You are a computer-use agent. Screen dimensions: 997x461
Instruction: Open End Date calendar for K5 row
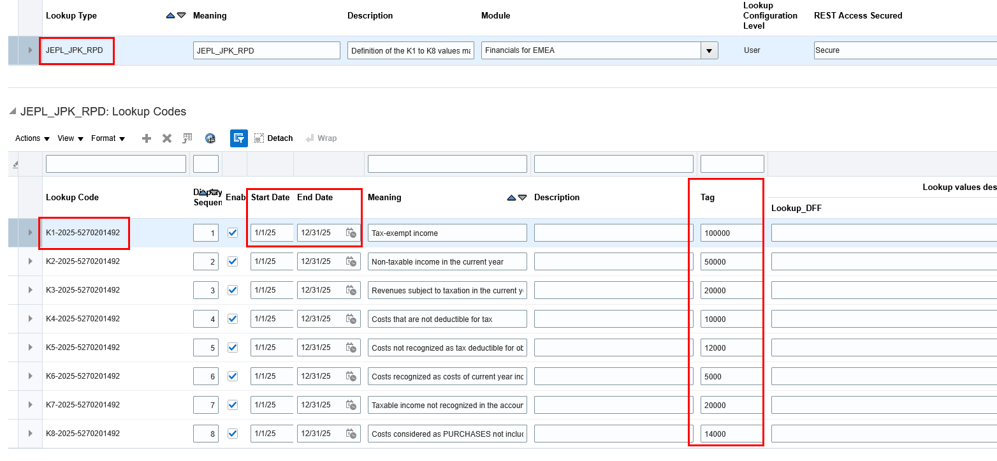pyautogui.click(x=351, y=348)
